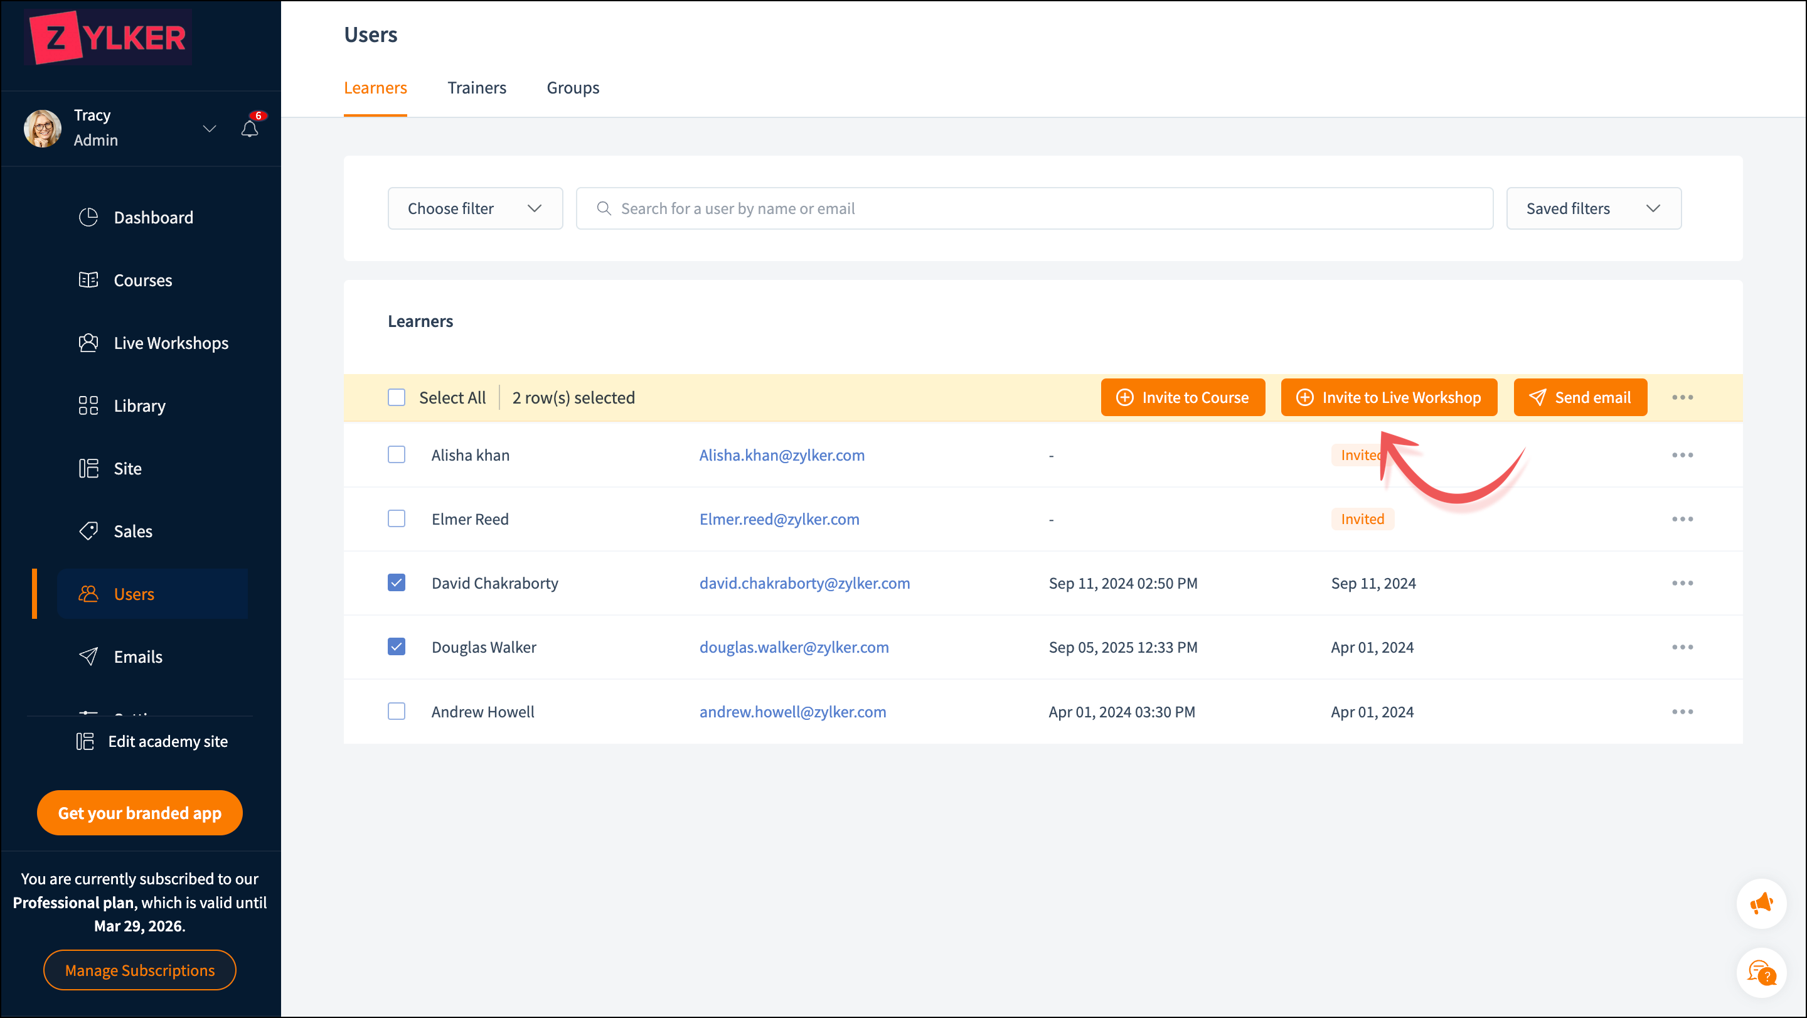This screenshot has width=1807, height=1018.
Task: Click the bulk actions ellipsis in the selection bar
Action: (1682, 398)
